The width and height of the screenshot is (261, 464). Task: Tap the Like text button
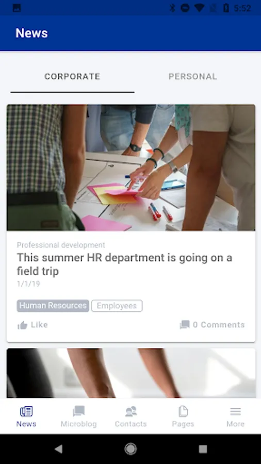[x=39, y=325]
